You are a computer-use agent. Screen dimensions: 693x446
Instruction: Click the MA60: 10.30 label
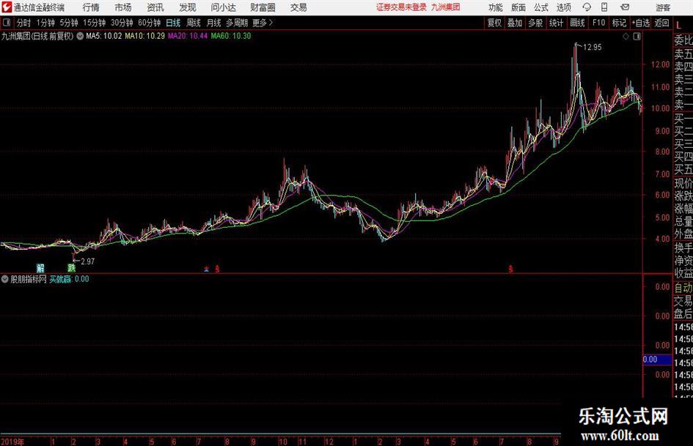pos(231,36)
